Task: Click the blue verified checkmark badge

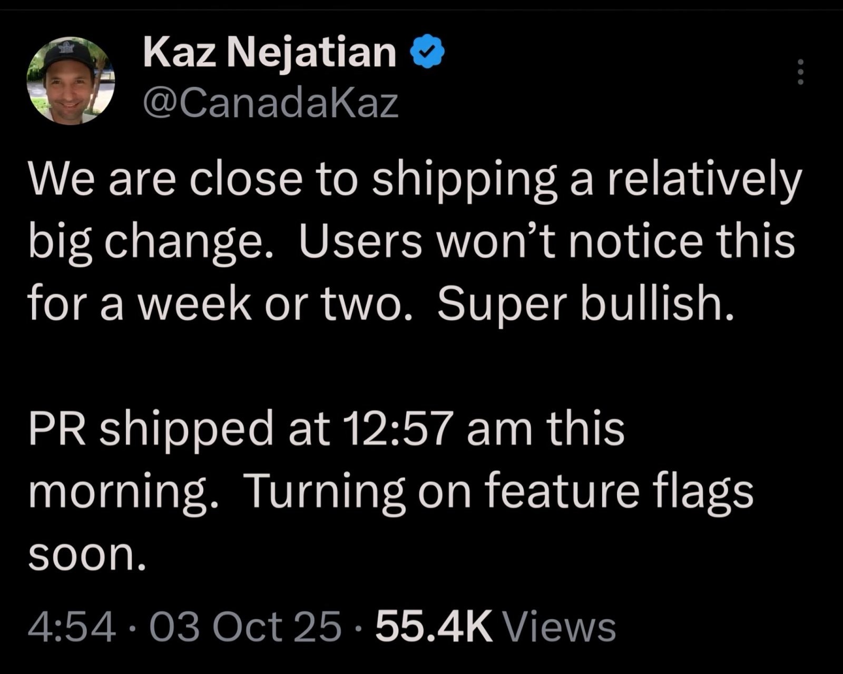Action: 432,52
